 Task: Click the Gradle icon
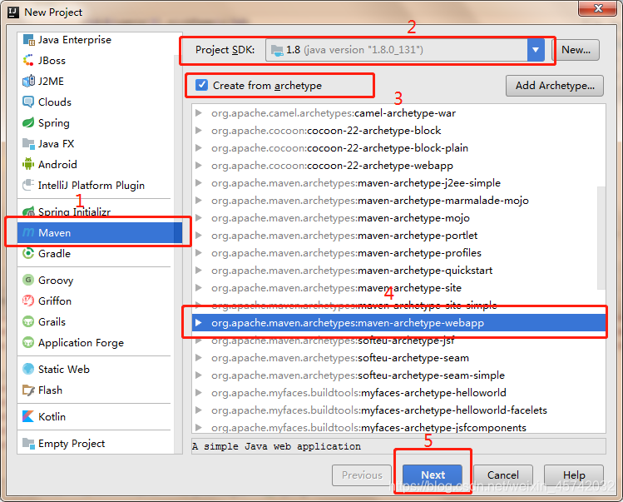tap(28, 253)
